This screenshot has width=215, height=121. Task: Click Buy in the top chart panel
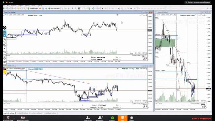click(117, 57)
